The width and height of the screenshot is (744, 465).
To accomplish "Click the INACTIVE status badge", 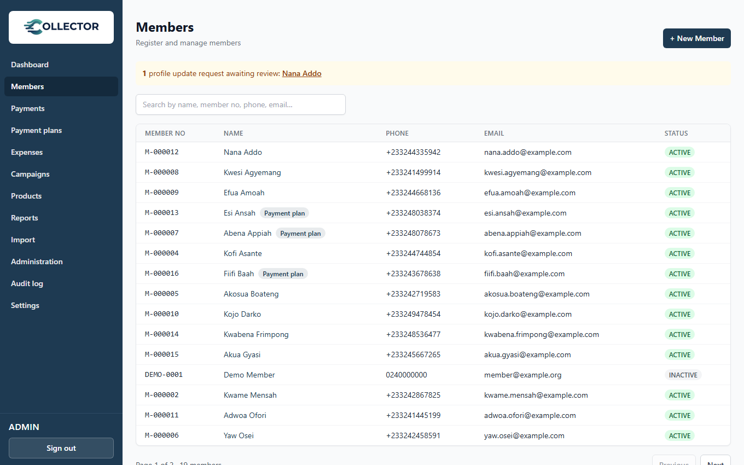I will (683, 375).
